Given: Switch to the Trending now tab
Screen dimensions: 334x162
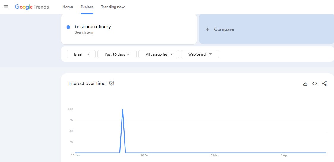Looking at the screenshot, I should coord(113,7).
